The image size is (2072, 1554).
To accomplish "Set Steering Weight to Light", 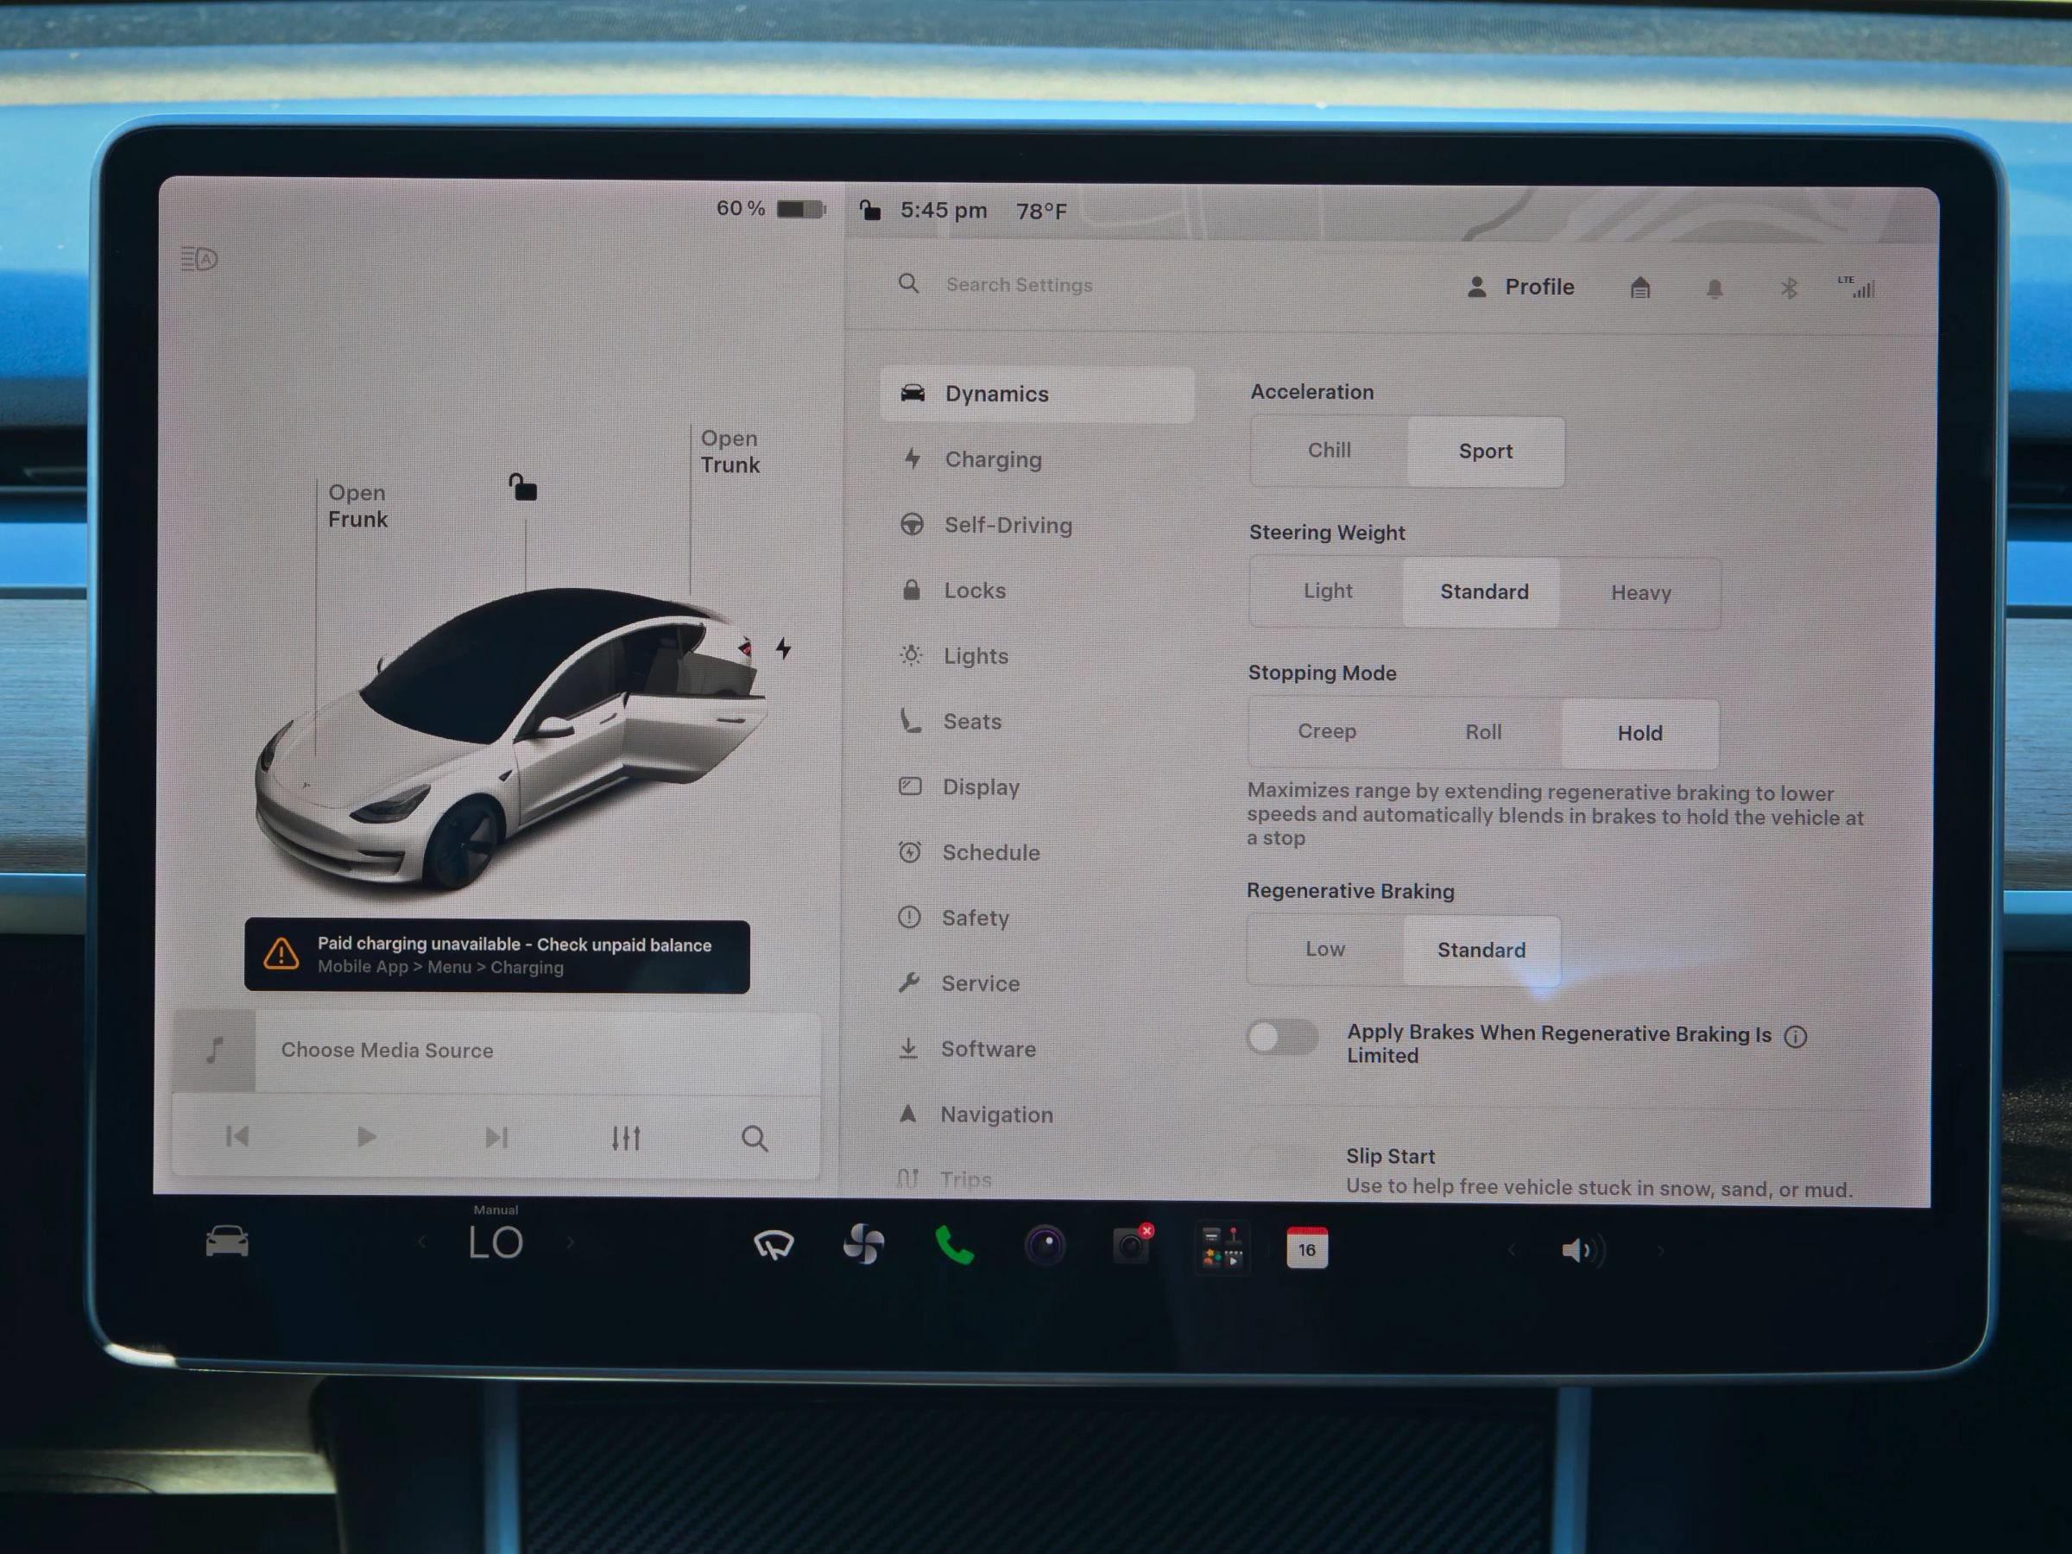I will pos(1327,591).
